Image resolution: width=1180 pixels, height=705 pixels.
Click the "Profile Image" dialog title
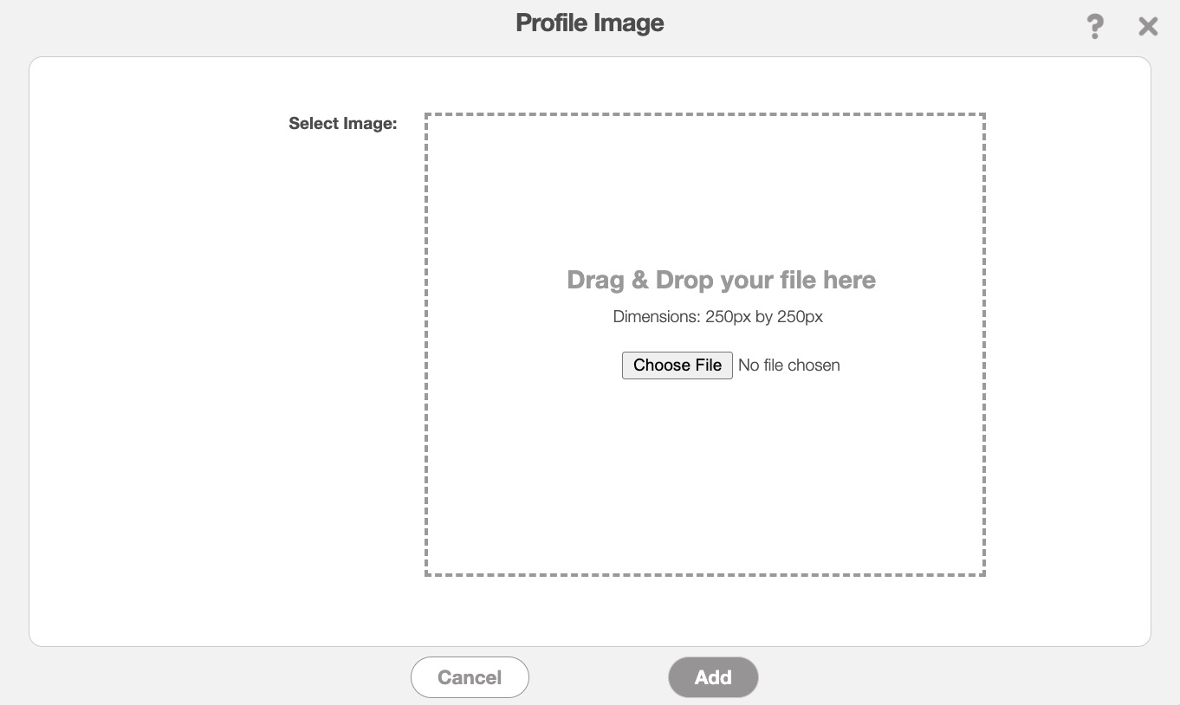coord(590,23)
